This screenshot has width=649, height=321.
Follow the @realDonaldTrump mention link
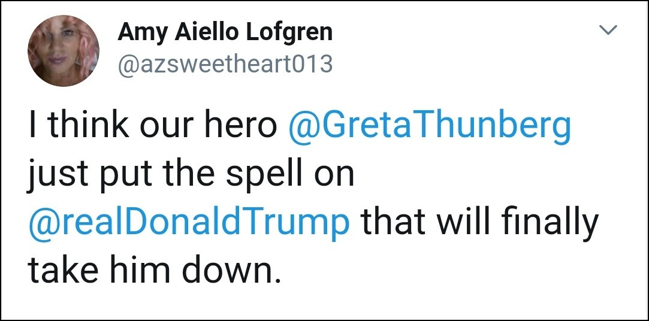[189, 222]
